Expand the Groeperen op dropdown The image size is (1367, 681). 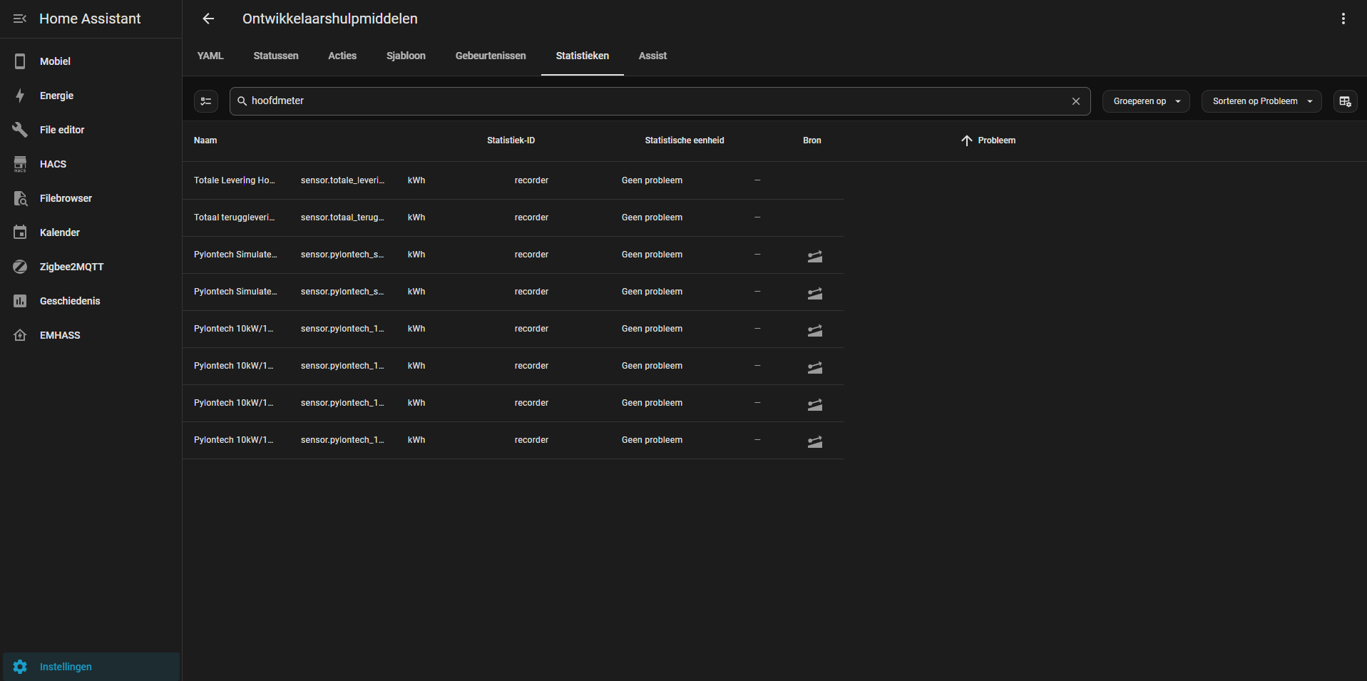pyautogui.click(x=1146, y=101)
